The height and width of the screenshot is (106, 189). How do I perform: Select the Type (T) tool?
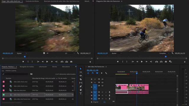[81, 93]
